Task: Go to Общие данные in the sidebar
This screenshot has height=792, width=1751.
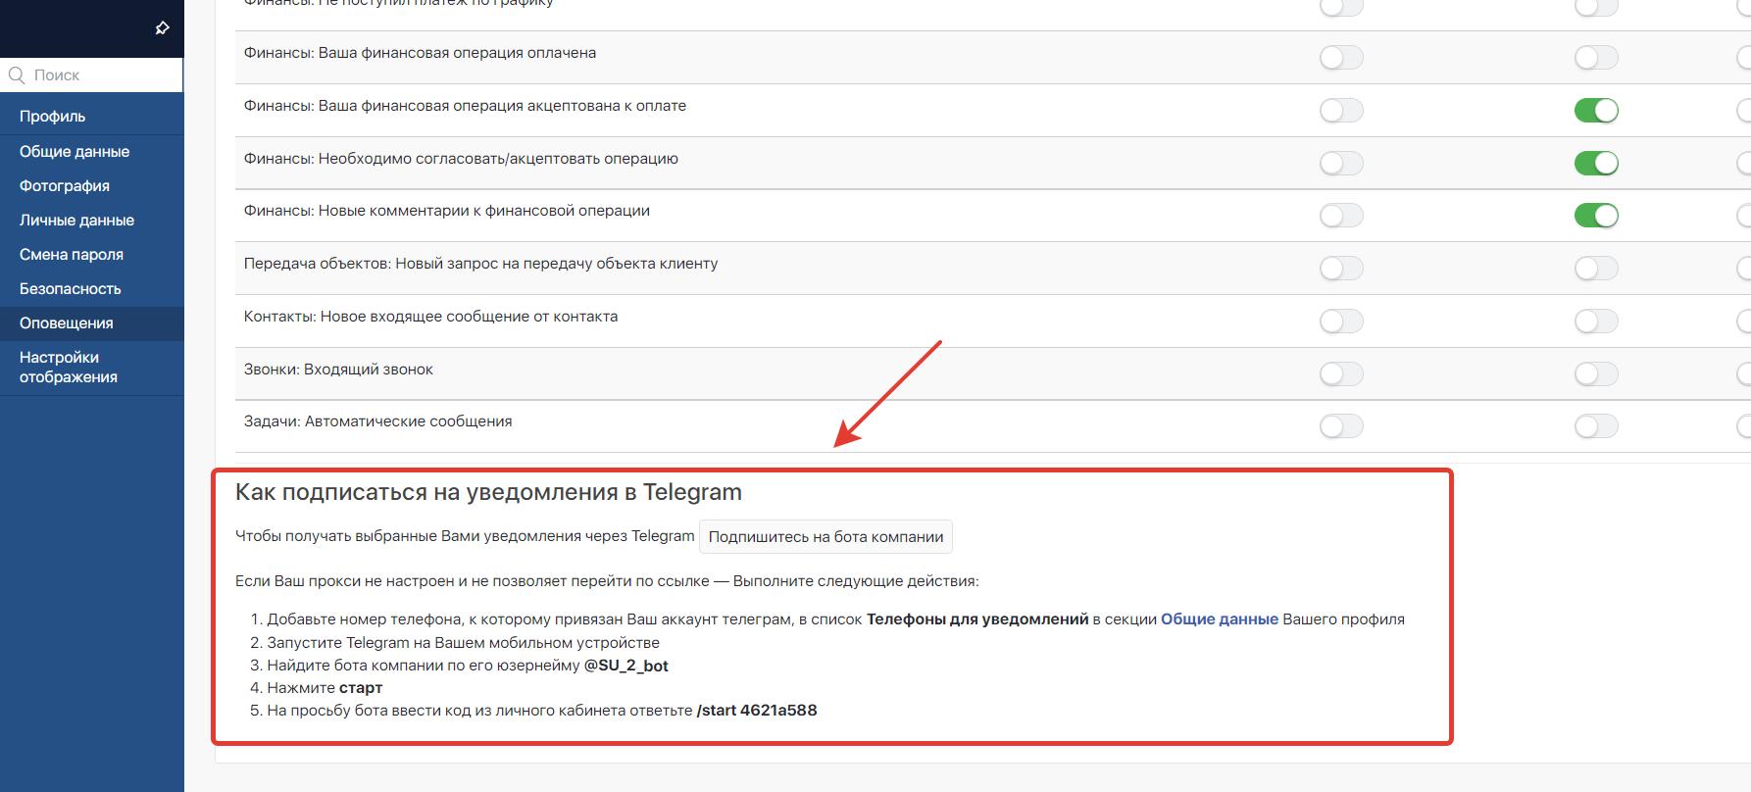Action: 75,152
